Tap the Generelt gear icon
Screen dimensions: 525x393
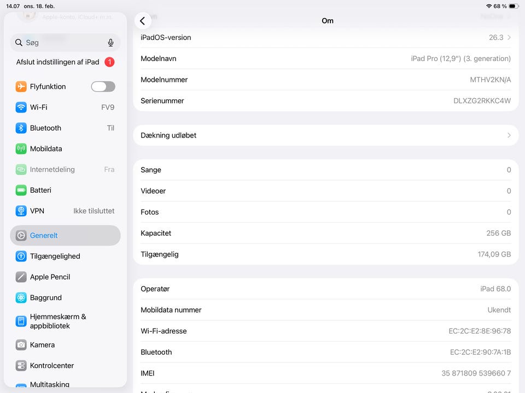click(21, 236)
